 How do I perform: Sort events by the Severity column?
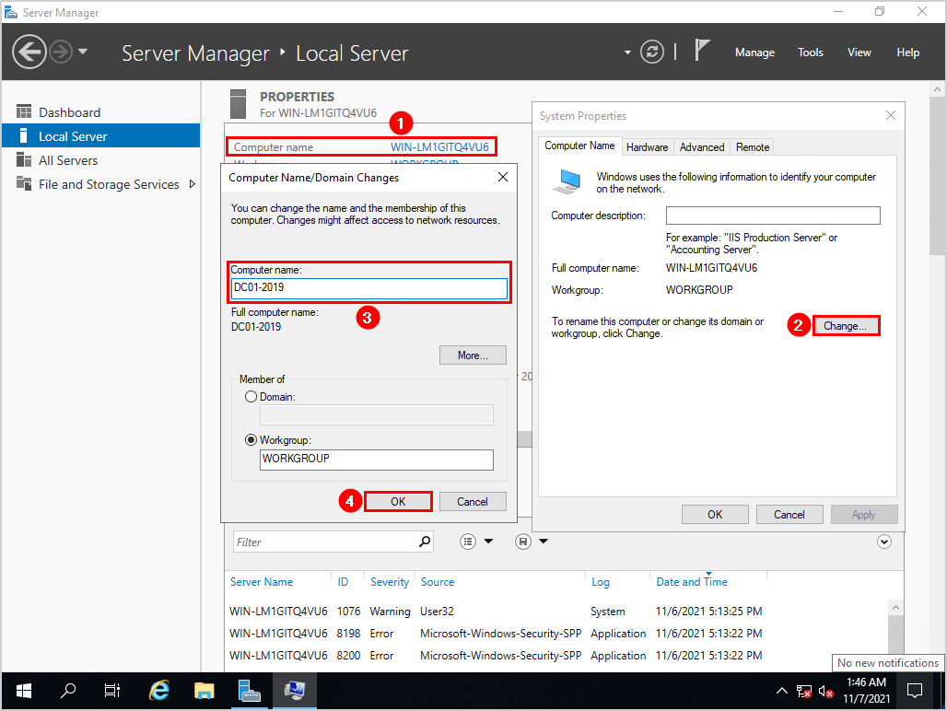[390, 582]
